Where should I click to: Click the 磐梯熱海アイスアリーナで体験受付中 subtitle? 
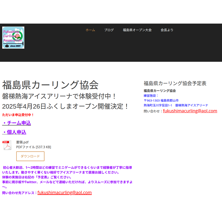pos(59,96)
